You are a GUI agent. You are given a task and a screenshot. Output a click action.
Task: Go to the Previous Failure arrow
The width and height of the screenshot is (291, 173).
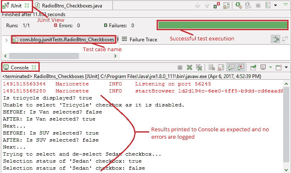coord(207,5)
